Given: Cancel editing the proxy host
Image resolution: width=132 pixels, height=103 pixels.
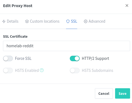Looking at the screenshot, I should pos(104,93).
